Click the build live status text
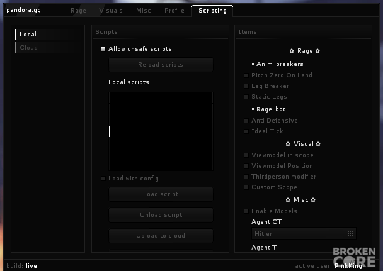Screen dimensions: 383x271 coord(22,265)
